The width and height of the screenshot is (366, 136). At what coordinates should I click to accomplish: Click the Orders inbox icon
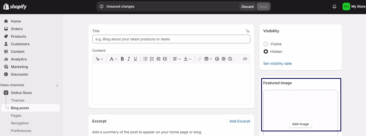pyautogui.click(x=6, y=29)
